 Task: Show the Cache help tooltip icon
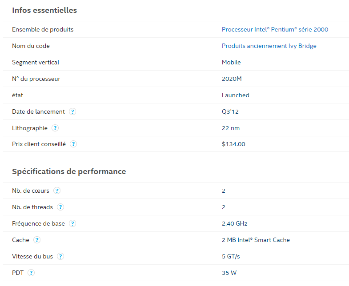(37, 240)
